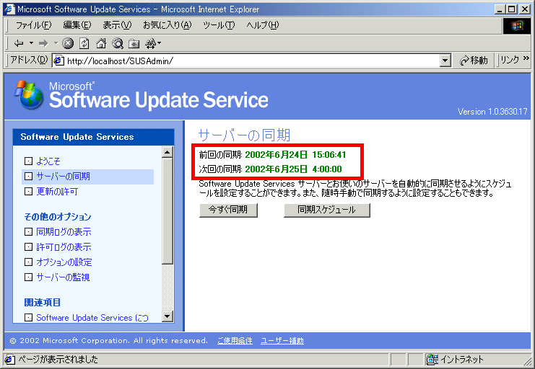Maximize the Internet Explorer window
Screen dimensions: 535x369
[x=513, y=9]
